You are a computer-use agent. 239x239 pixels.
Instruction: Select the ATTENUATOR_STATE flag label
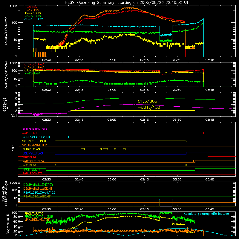point(36,129)
